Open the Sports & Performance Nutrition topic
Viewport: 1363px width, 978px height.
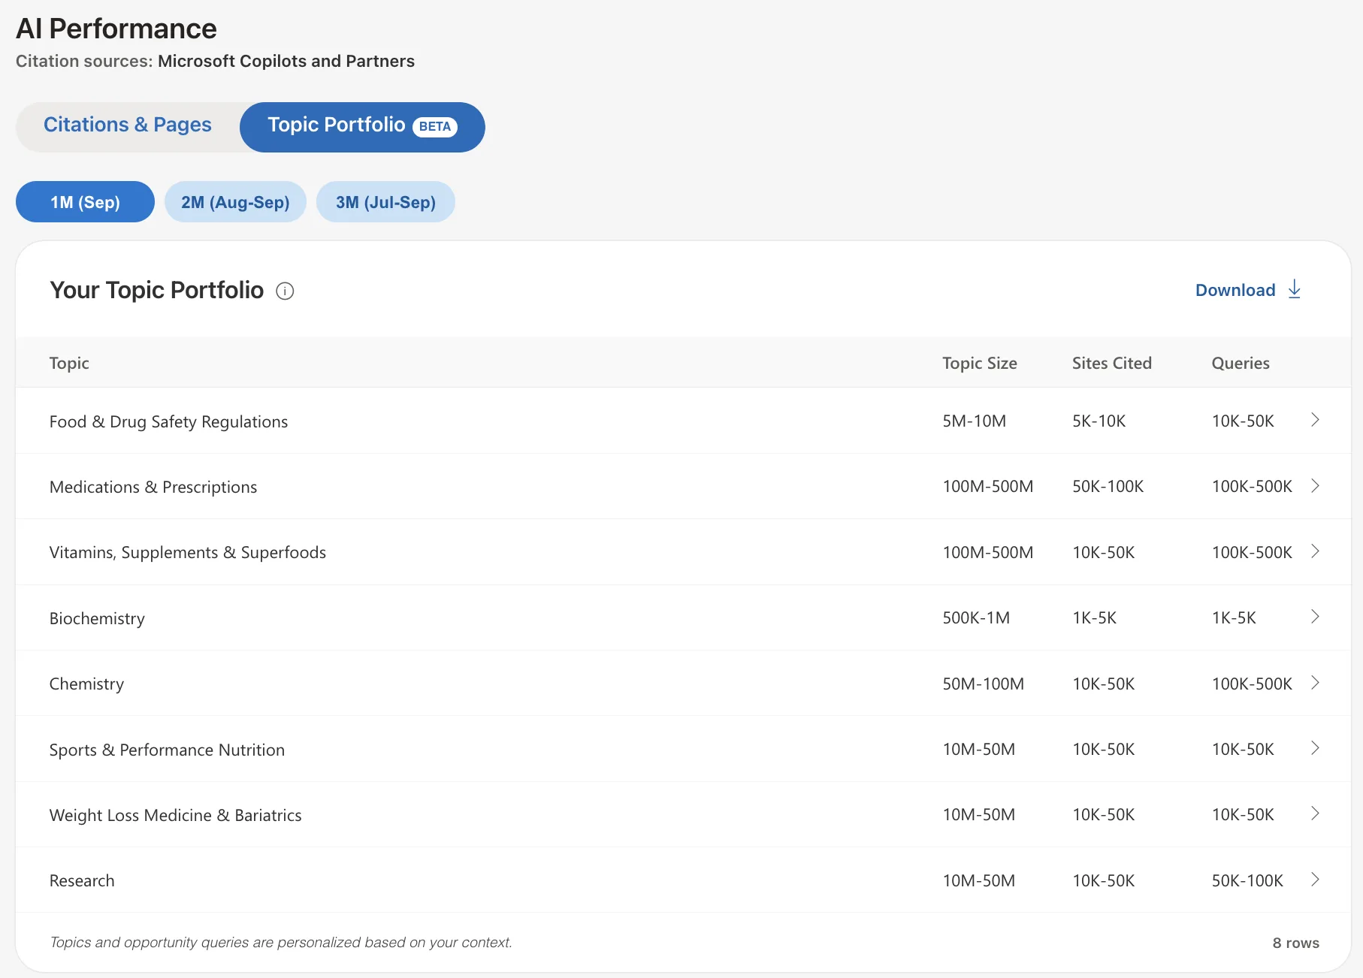tap(167, 750)
